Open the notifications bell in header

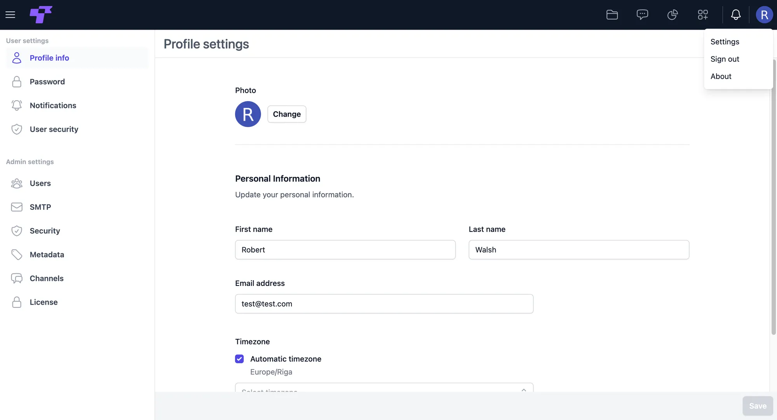[x=735, y=15]
